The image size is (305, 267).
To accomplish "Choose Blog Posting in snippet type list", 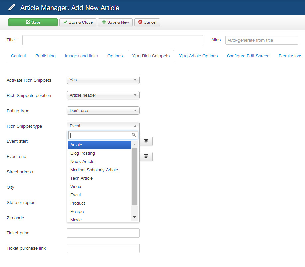I will (x=99, y=153).
